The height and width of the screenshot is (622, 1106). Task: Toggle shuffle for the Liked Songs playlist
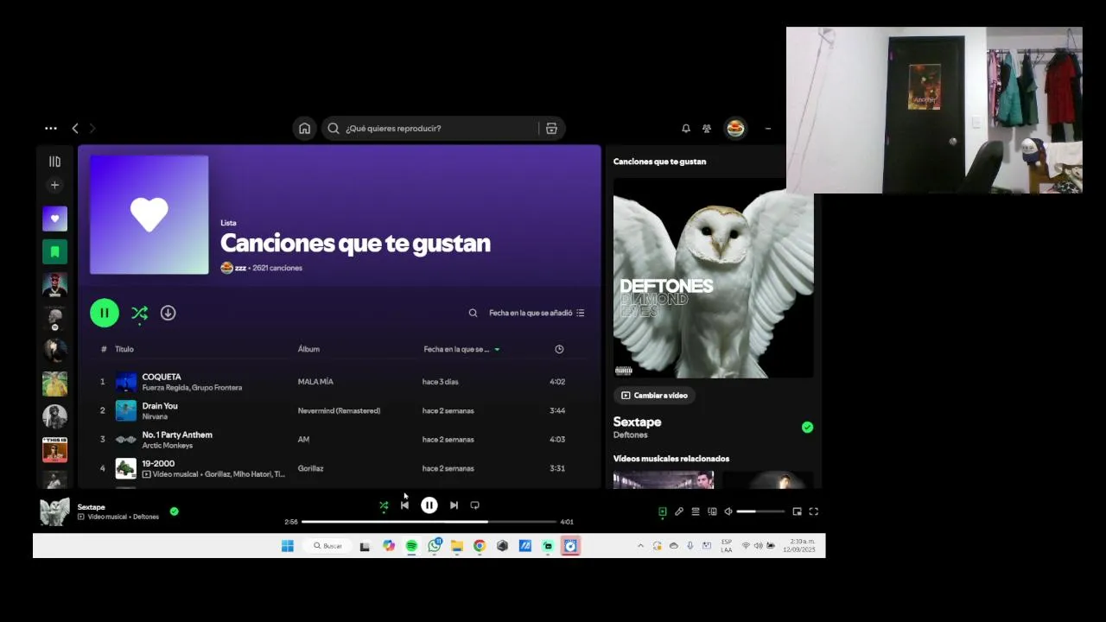139,314
